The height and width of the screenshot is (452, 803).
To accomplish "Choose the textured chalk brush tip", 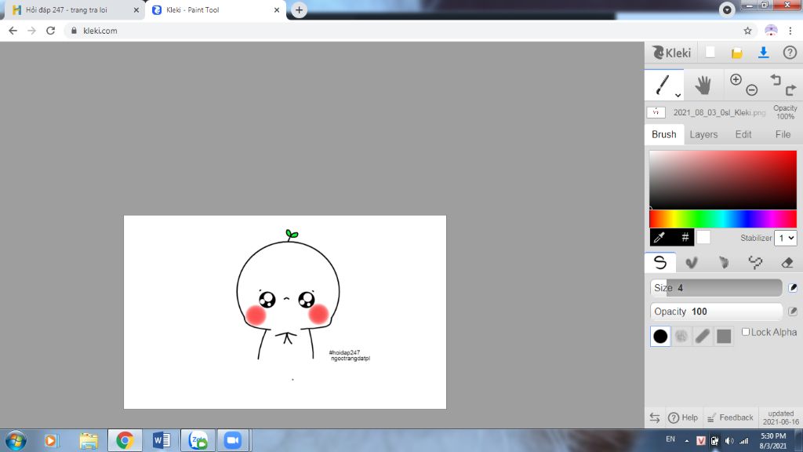I will 681,336.
